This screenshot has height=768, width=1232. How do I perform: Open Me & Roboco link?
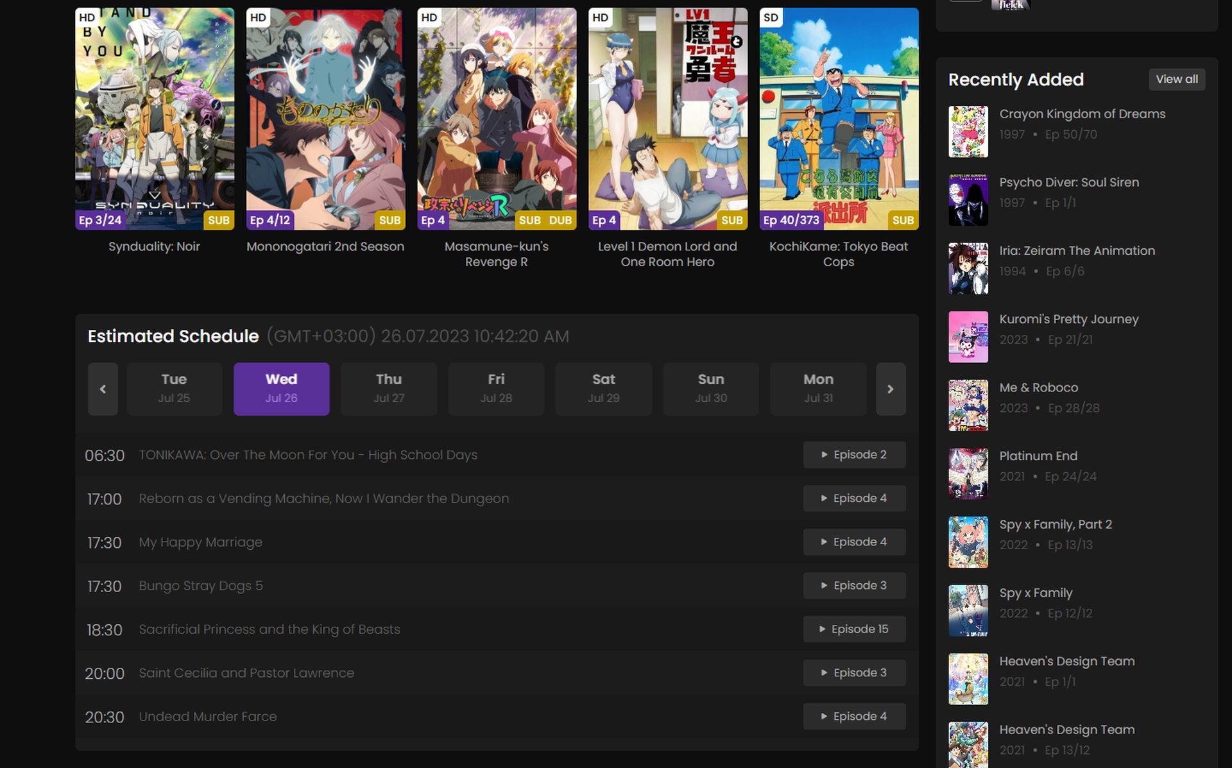point(1038,388)
